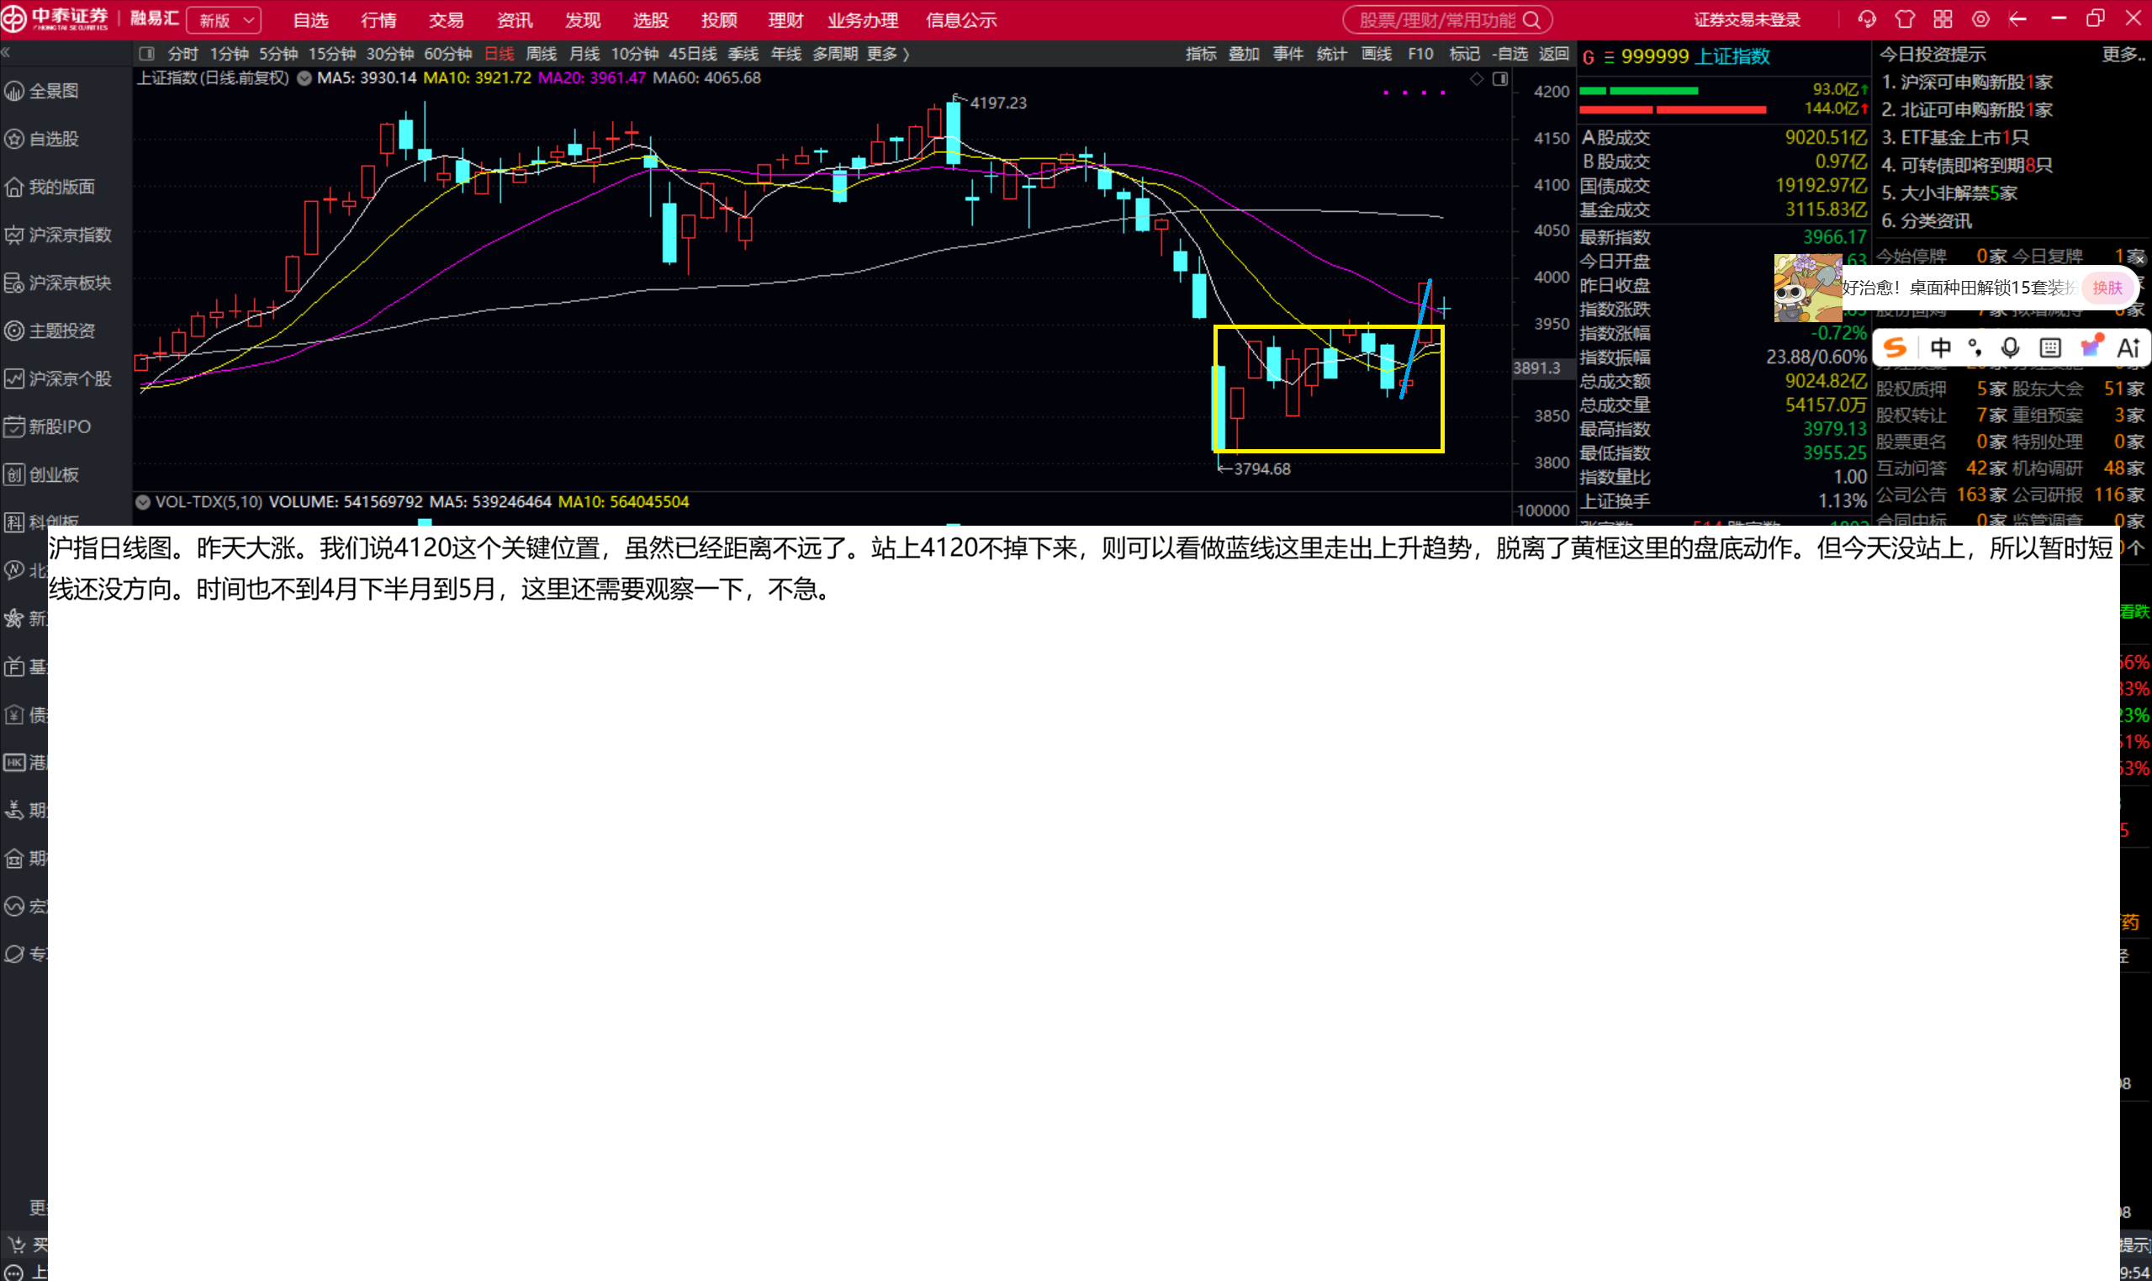The height and width of the screenshot is (1281, 2152).
Task: Open 全景图 sidebar item
Action: [54, 91]
